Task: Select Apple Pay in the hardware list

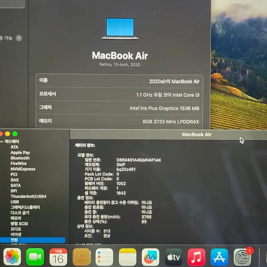Action: tap(20, 153)
